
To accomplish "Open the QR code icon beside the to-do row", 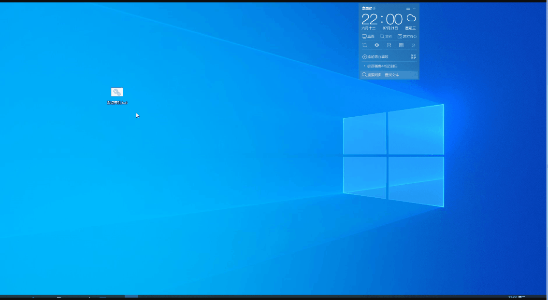I will 414,56.
